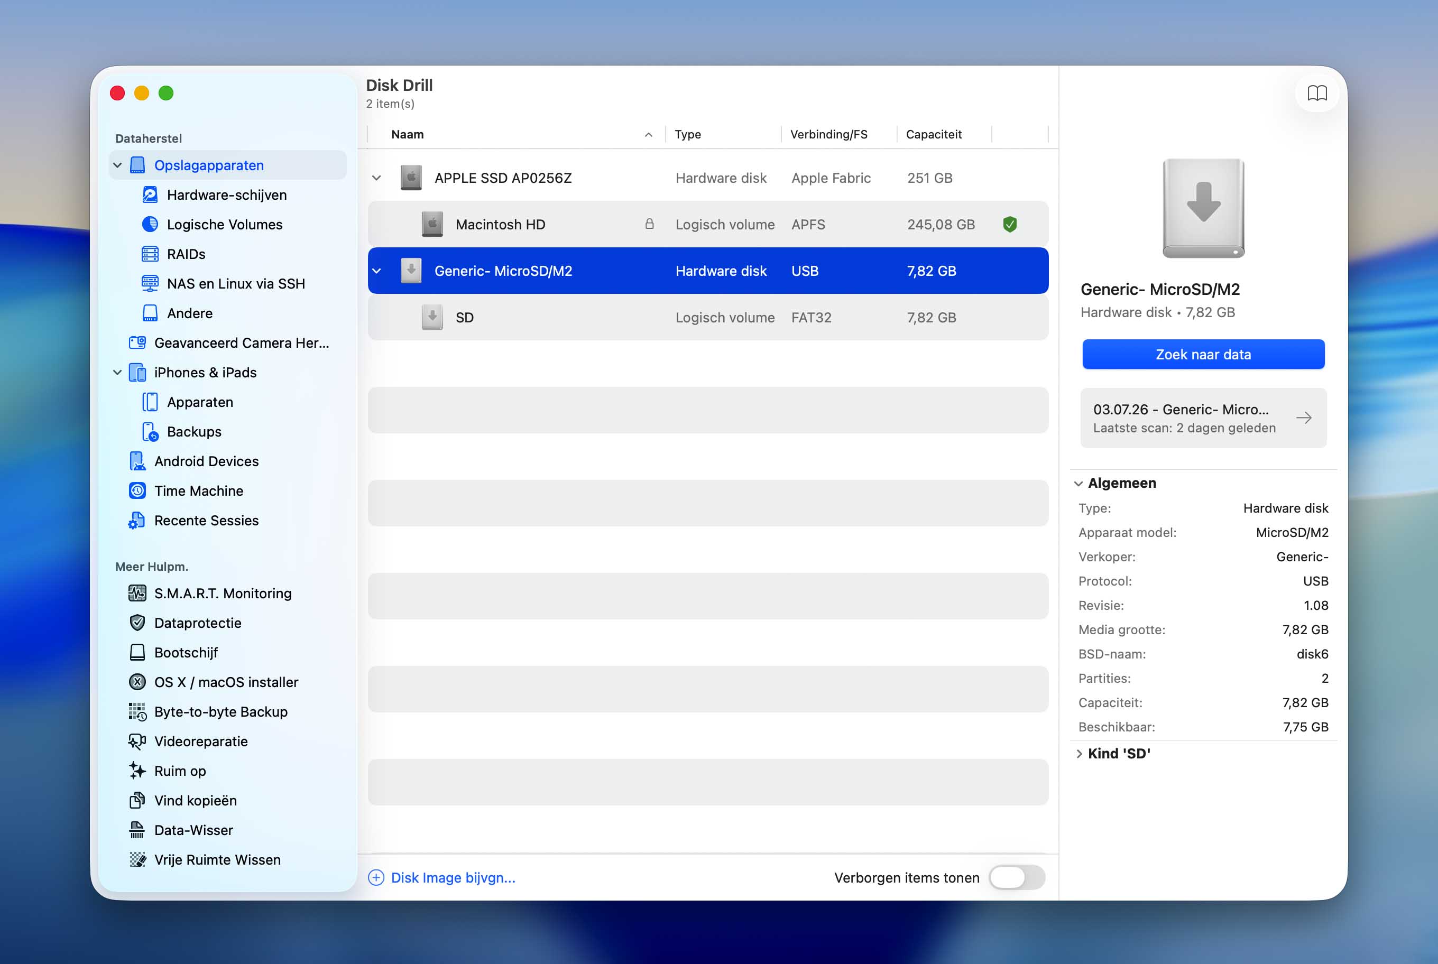Click the Zoek naar data button
The width and height of the screenshot is (1438, 964).
coord(1203,354)
